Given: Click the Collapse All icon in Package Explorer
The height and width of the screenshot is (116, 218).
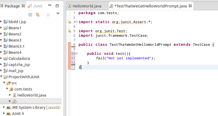Looking at the screenshot, I should coord(30,15).
